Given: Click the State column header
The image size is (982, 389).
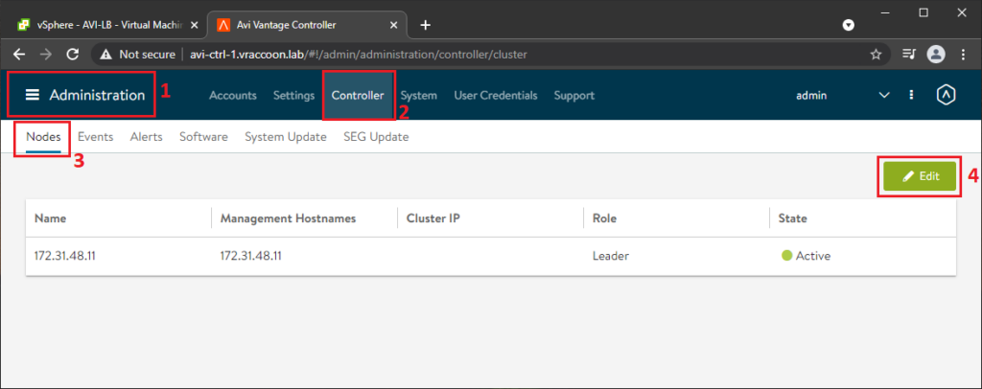Looking at the screenshot, I should [793, 218].
